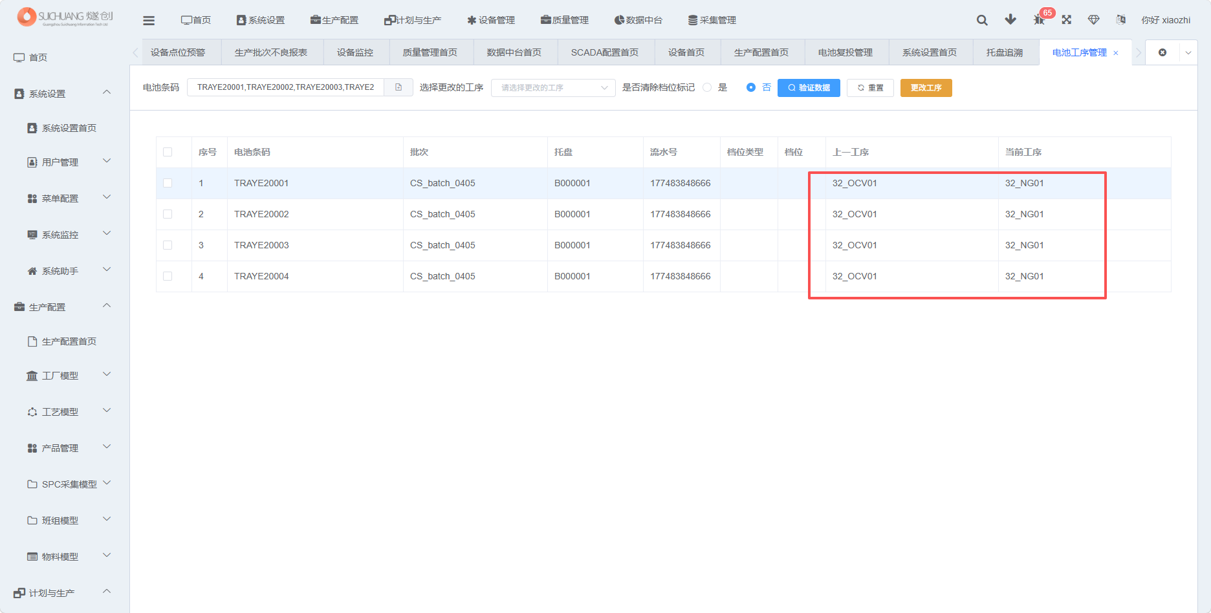Switch to 设备监控 tab
The width and height of the screenshot is (1211, 613).
click(x=355, y=52)
